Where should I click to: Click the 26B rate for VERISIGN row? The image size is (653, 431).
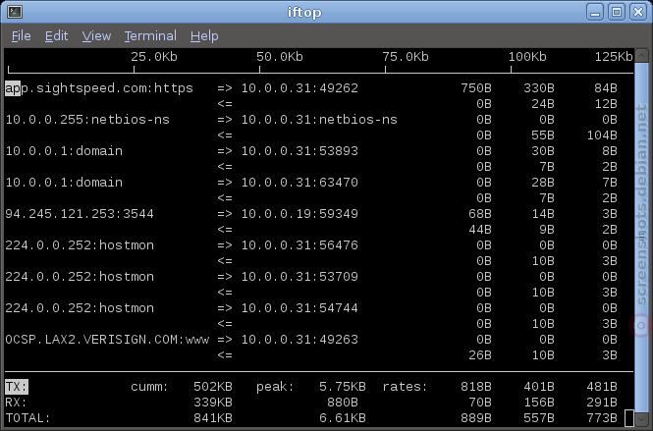click(480, 355)
